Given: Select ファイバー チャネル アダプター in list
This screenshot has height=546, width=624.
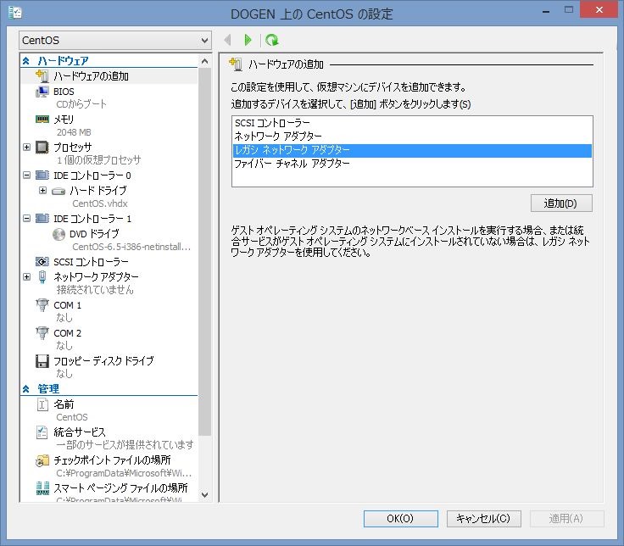Looking at the screenshot, I should [292, 164].
